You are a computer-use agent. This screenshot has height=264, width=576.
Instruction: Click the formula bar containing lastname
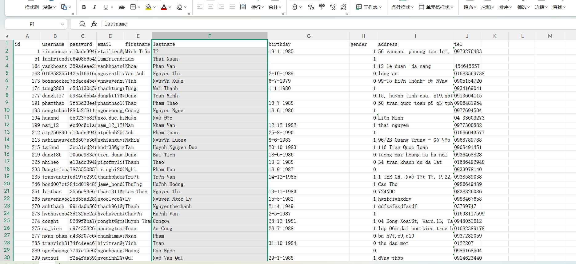click(323, 24)
